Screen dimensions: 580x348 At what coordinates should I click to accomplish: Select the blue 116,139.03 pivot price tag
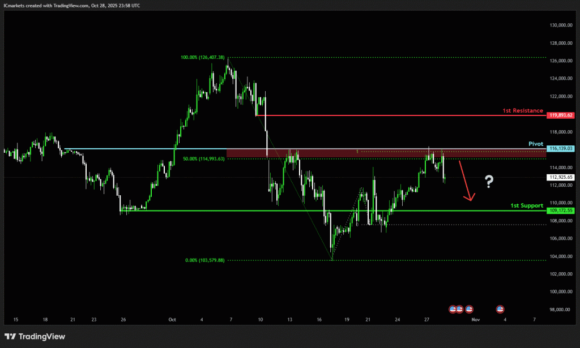click(561, 148)
